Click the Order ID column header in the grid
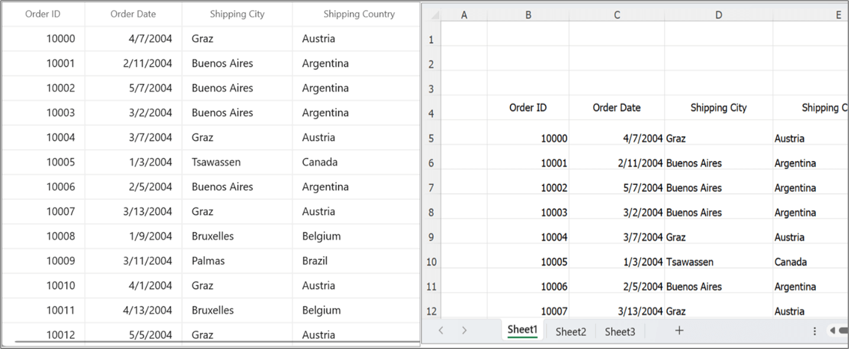 click(x=43, y=14)
